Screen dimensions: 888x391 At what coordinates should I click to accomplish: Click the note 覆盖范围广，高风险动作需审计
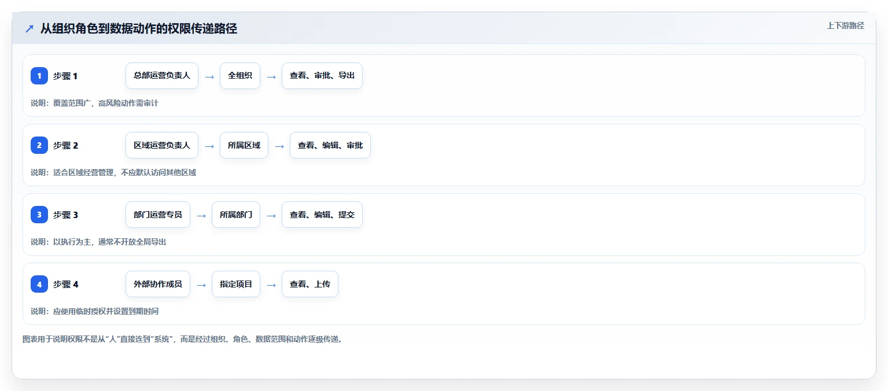coord(105,103)
